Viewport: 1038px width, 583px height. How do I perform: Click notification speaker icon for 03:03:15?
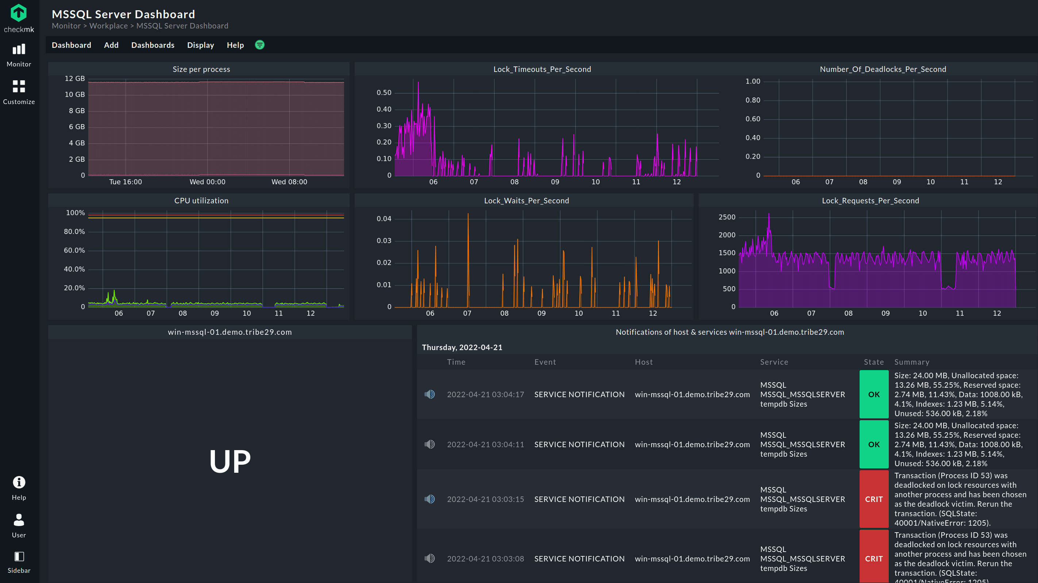pyautogui.click(x=429, y=499)
